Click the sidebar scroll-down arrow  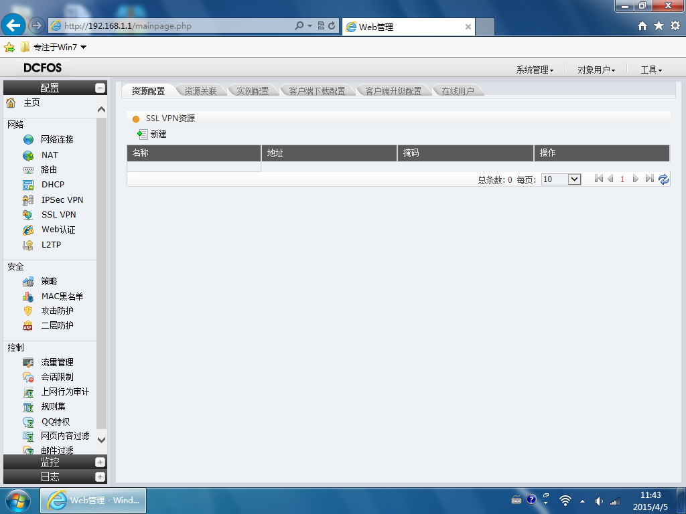pyautogui.click(x=102, y=440)
